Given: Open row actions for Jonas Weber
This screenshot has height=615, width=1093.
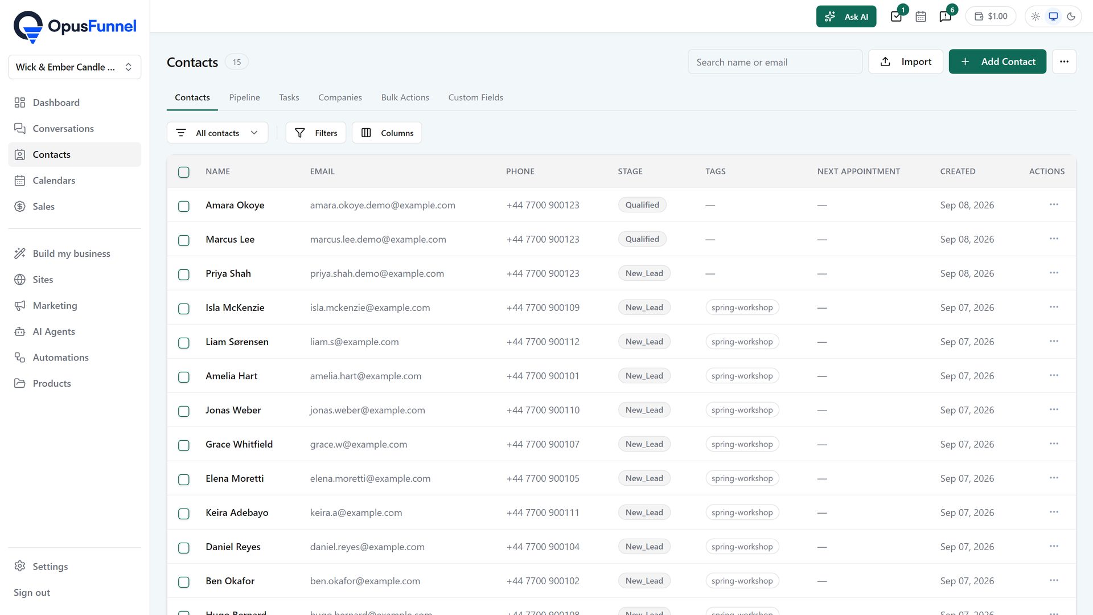Looking at the screenshot, I should tap(1054, 409).
